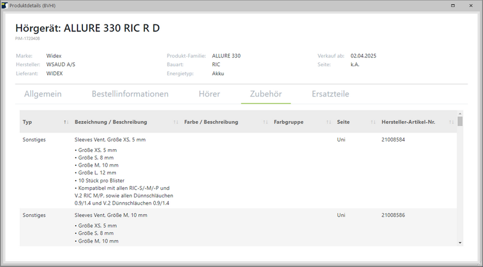Screen dimensions: 483x267
Task: Click the Hersteller value WSAUD A/S
Action: (61, 64)
